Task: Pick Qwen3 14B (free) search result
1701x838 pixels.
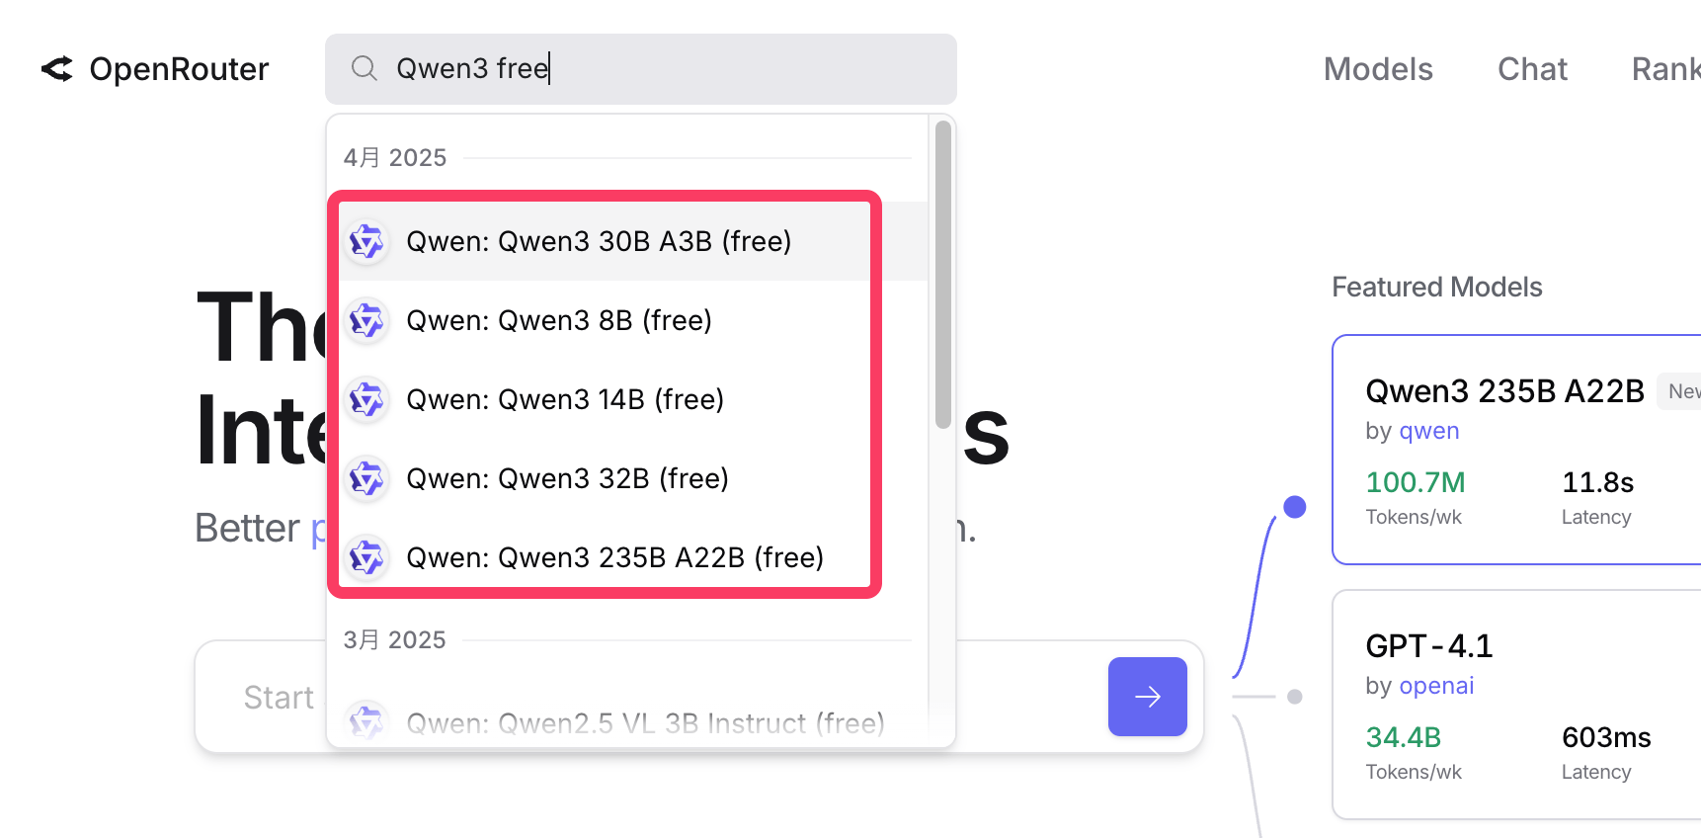Action: (565, 399)
